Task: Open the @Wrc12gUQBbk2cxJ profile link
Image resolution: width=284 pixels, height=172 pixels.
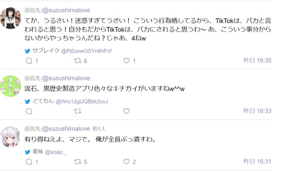Action: (82, 102)
